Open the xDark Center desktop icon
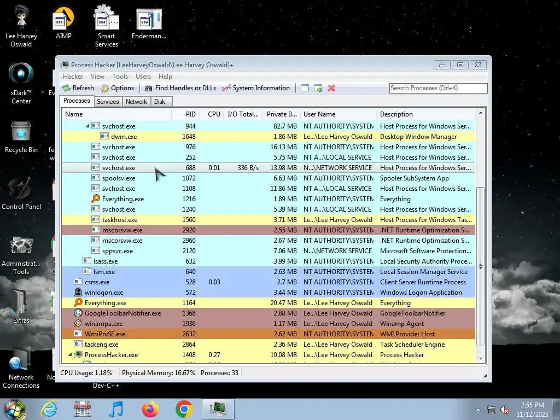The image size is (560, 420). point(21,84)
